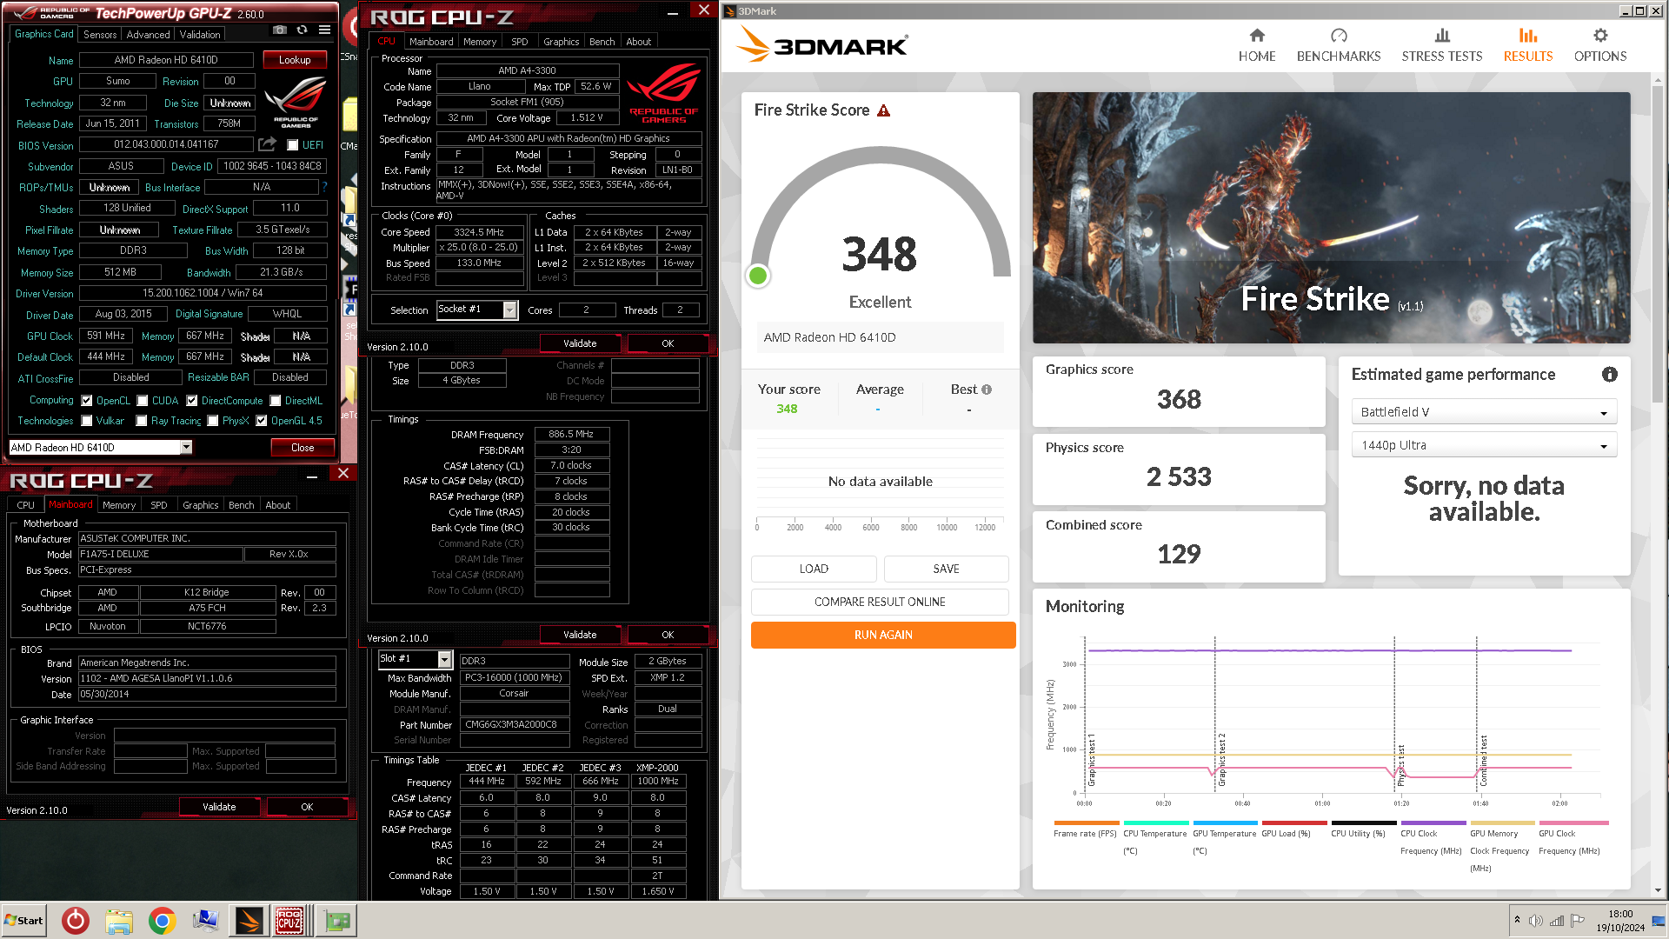Toggle the Ray Tracing checkbox
Viewport: 1669px width, 939px height.
pyautogui.click(x=142, y=421)
